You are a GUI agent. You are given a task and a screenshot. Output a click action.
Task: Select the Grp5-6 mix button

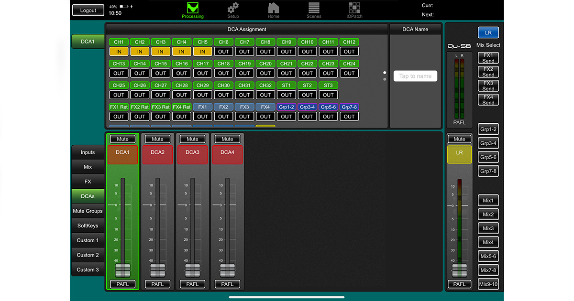488,157
